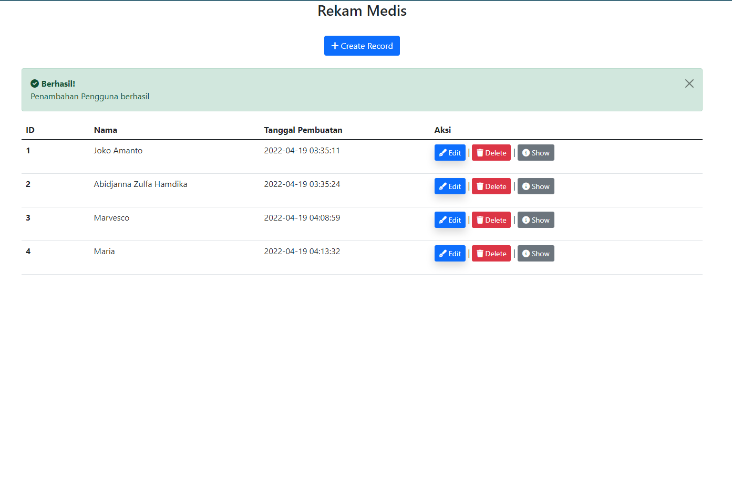Click the plus icon in Create Record
The width and height of the screenshot is (732, 502).
coord(335,46)
